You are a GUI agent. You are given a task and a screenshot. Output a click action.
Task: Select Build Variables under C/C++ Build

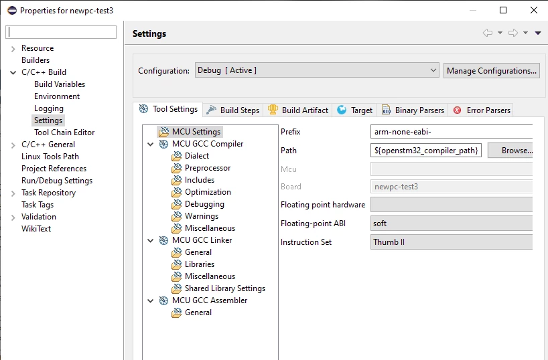[x=60, y=84]
